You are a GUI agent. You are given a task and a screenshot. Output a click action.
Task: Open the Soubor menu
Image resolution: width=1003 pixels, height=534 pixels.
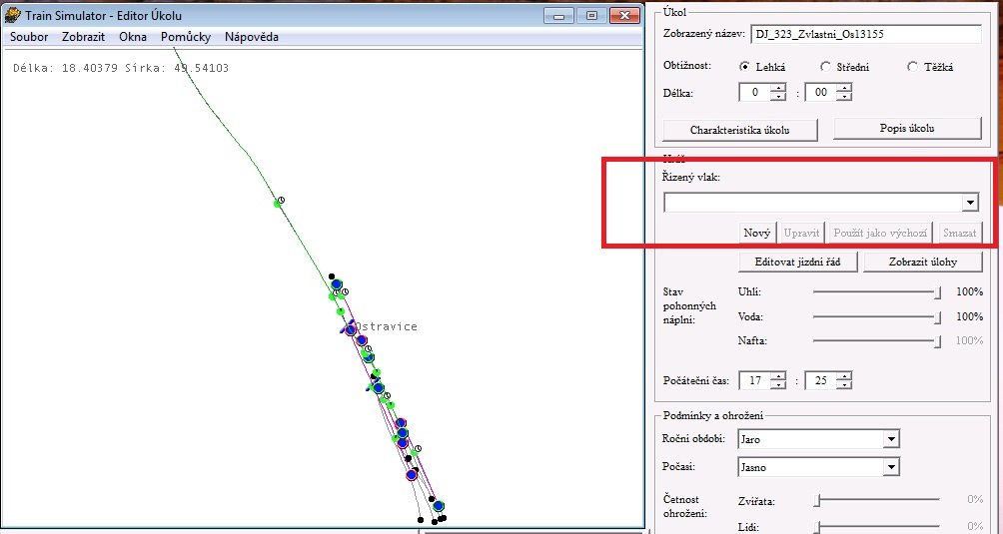point(29,37)
